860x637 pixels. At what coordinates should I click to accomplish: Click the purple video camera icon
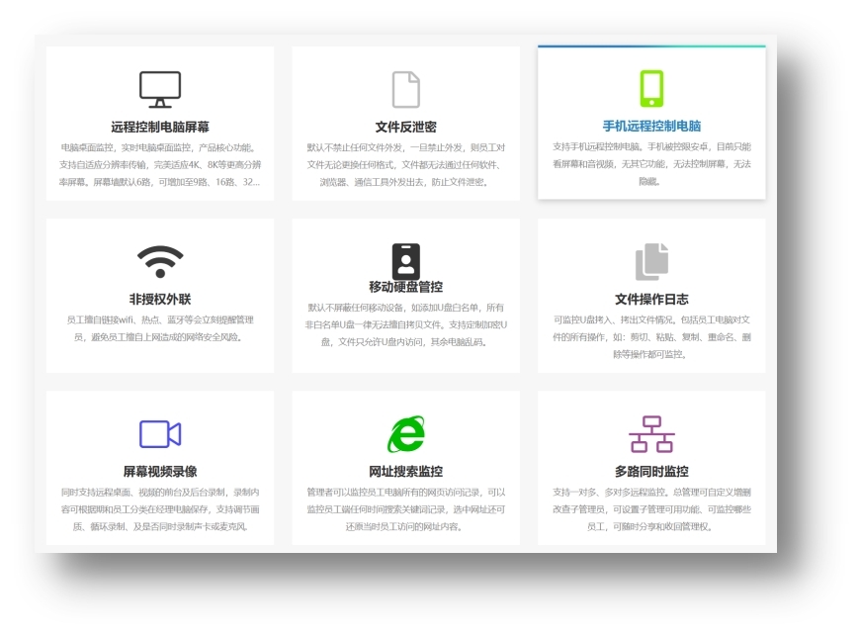pyautogui.click(x=160, y=434)
